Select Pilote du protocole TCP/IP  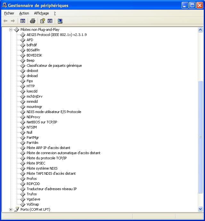coord(47,158)
